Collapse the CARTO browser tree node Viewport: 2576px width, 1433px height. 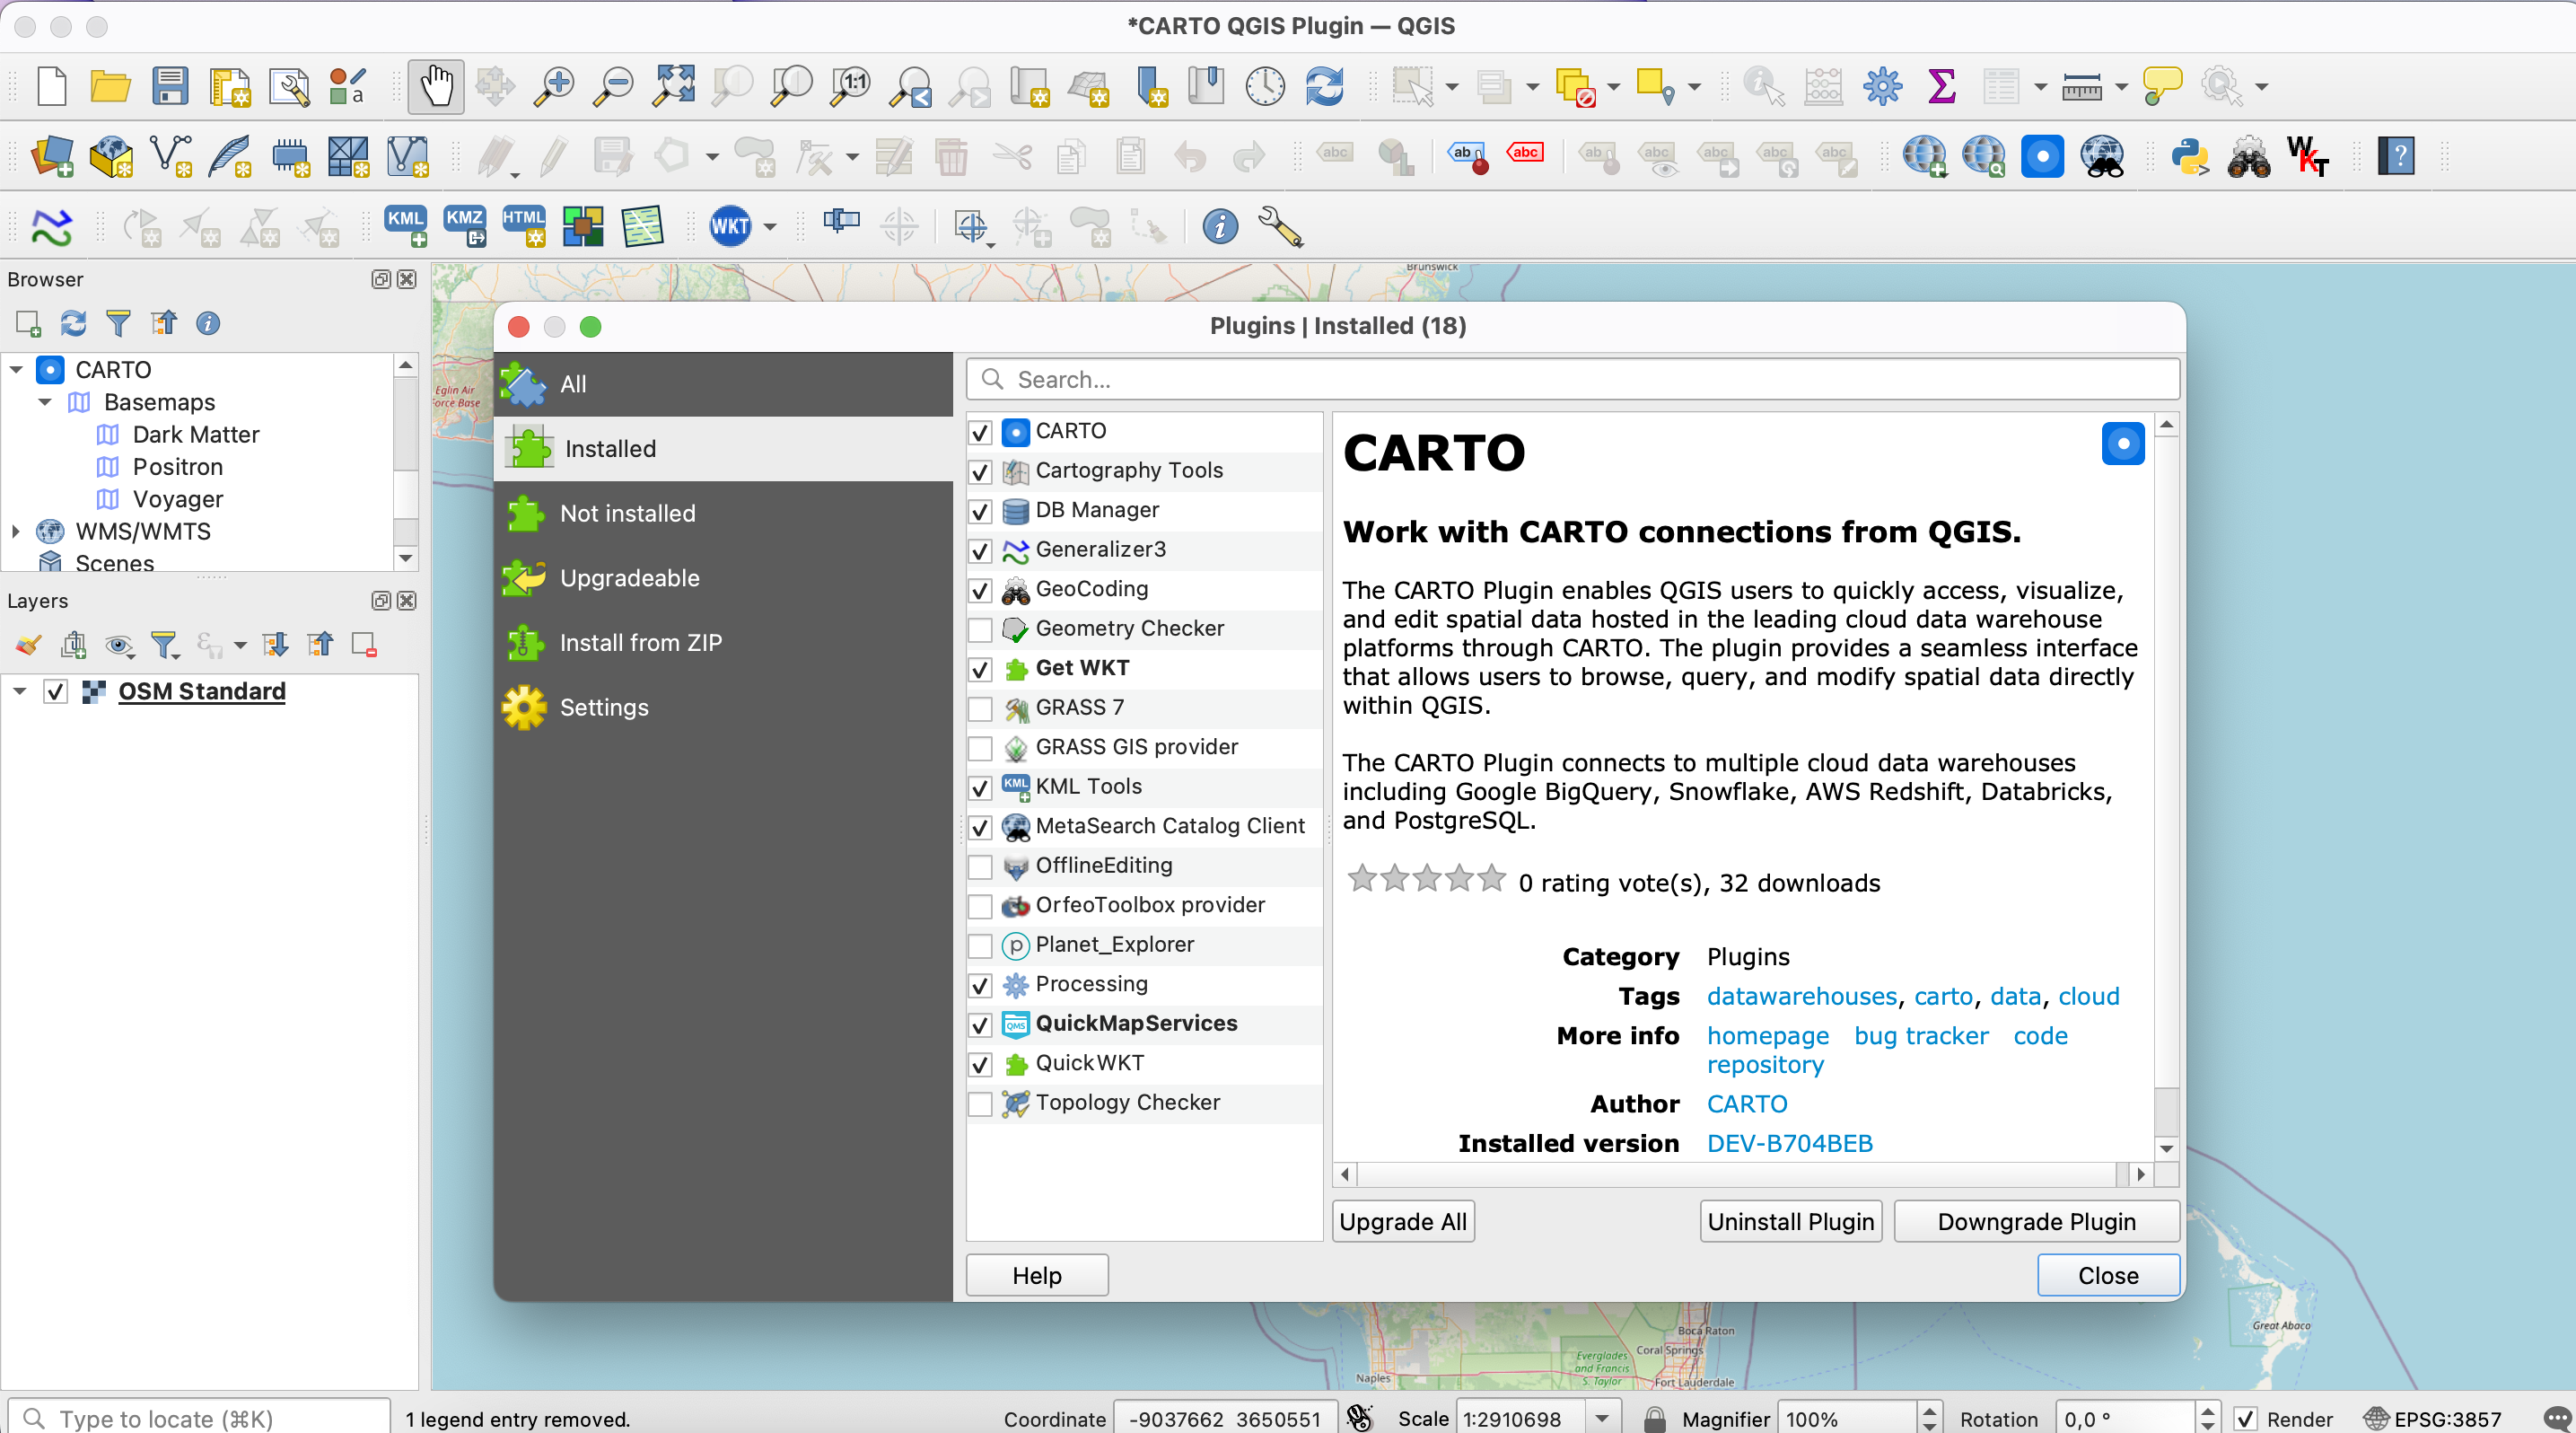pos(16,370)
